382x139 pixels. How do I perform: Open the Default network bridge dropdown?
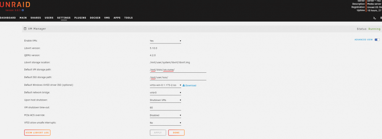(x=165, y=93)
